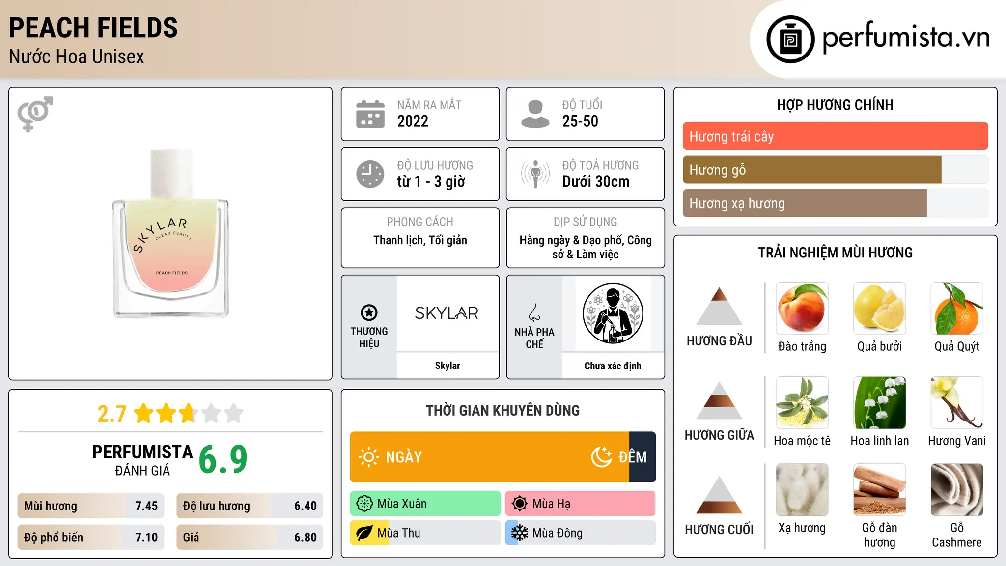Click the PEACH FIELDS title
The image size is (1006, 566).
point(93,28)
